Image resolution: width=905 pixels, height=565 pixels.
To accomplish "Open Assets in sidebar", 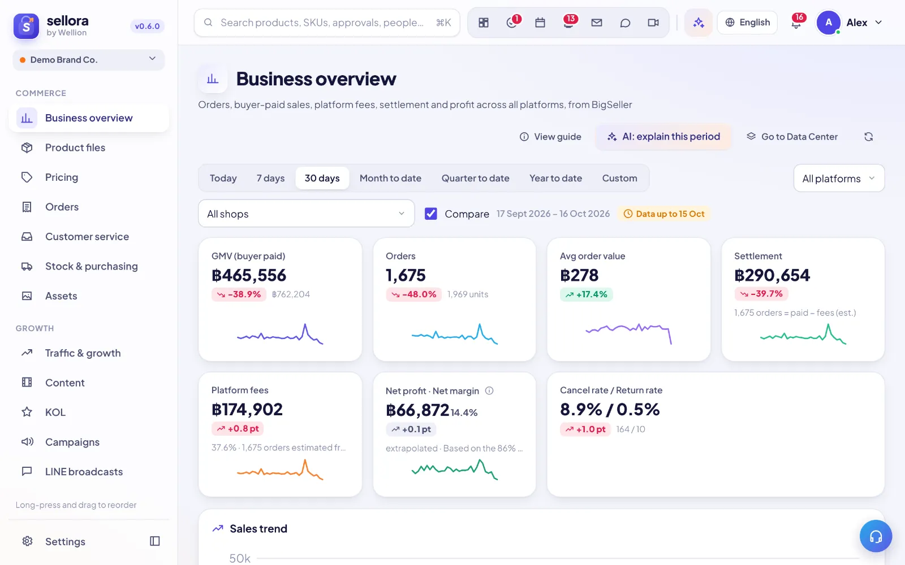I will pyautogui.click(x=89, y=296).
